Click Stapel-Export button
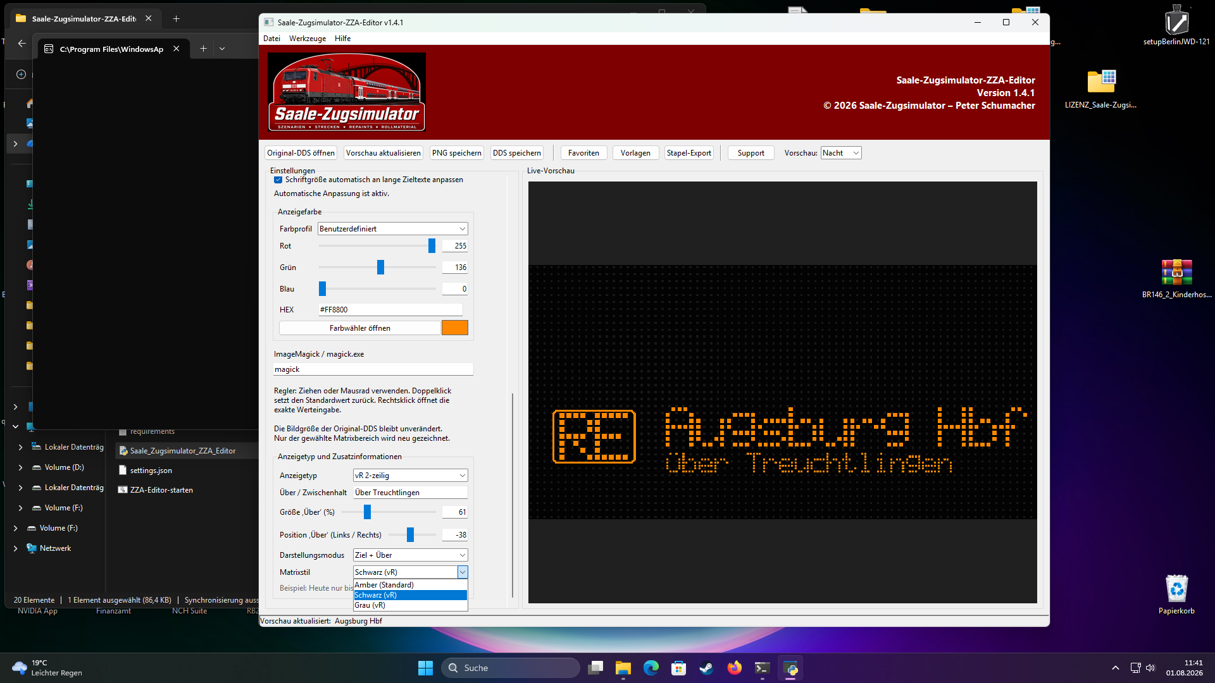1215x683 pixels. [689, 153]
